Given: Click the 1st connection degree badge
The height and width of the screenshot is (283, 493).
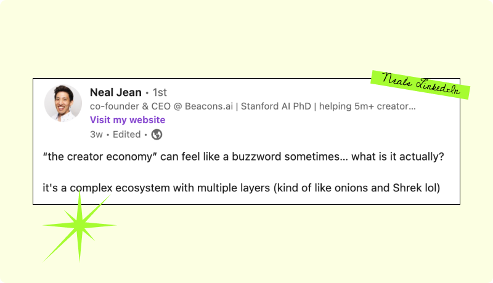Looking at the screenshot, I should [160, 93].
